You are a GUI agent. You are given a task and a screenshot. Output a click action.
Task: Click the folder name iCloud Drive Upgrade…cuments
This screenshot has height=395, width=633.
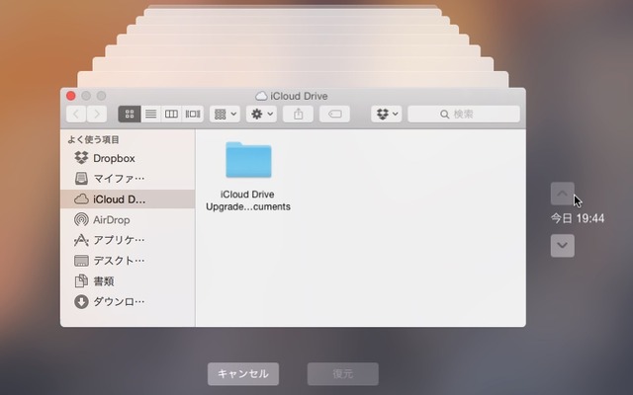tap(248, 200)
